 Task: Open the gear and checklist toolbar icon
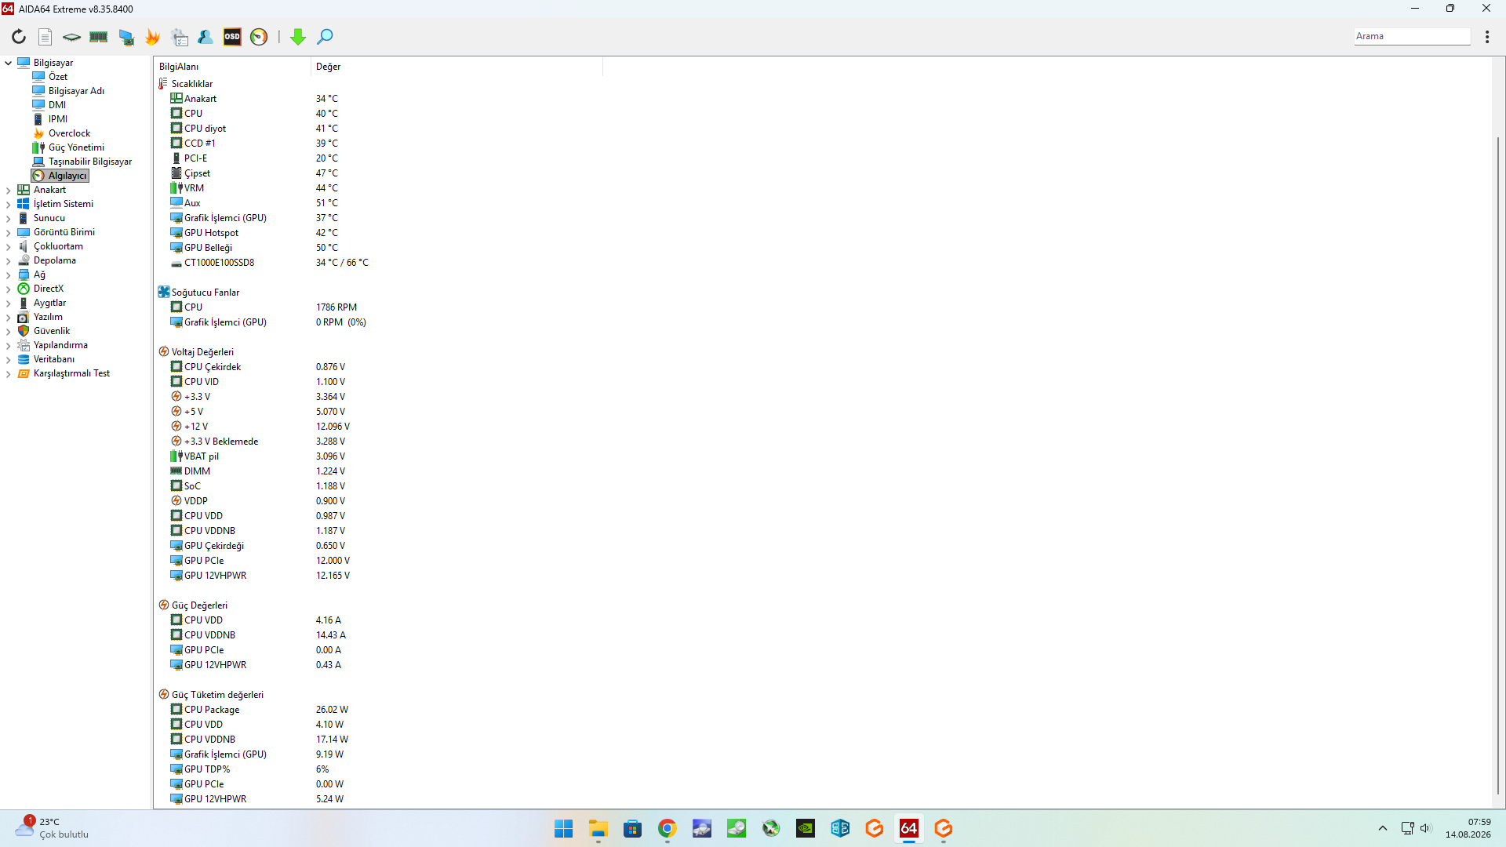point(180,37)
